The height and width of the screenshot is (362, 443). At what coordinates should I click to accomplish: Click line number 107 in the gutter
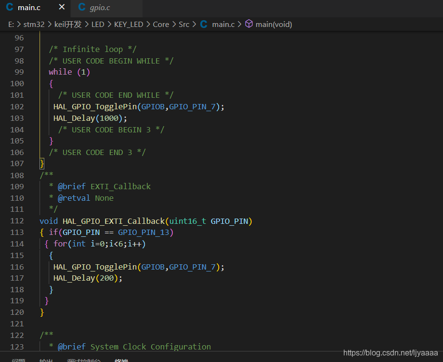[x=17, y=164]
